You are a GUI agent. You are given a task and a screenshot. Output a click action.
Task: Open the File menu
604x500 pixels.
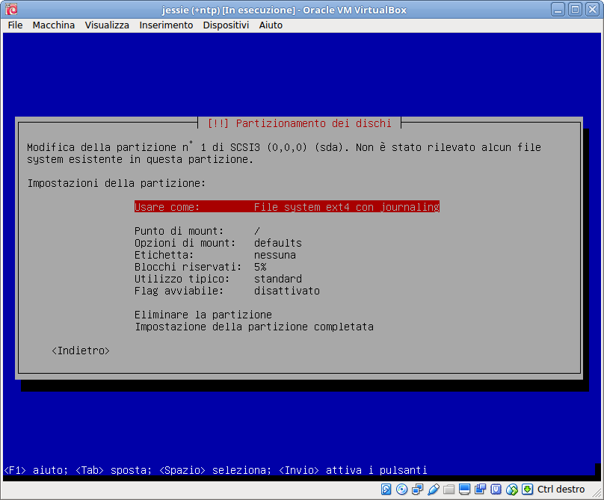click(15, 25)
